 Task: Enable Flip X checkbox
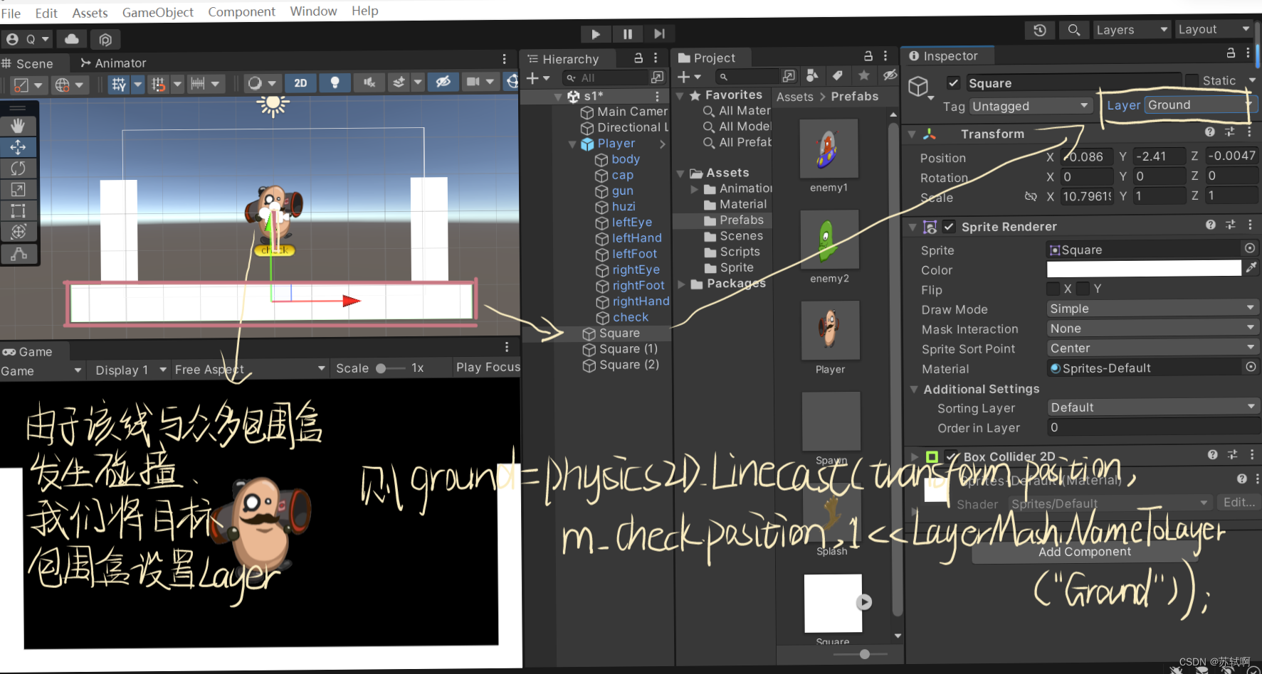(1053, 289)
